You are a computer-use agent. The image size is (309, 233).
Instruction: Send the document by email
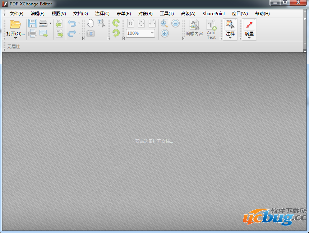pyautogui.click(x=44, y=33)
